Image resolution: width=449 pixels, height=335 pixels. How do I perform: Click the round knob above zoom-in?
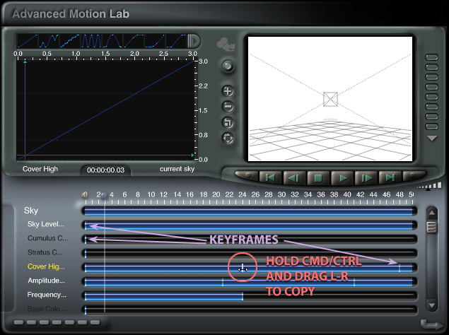(x=228, y=66)
